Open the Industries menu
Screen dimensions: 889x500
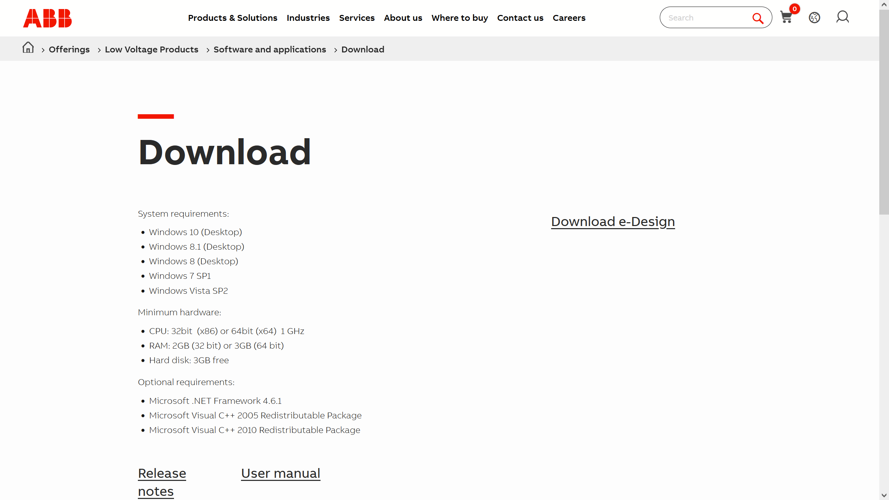pos(308,18)
